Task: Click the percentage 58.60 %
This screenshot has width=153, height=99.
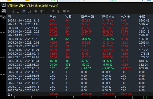Action: (108, 32)
